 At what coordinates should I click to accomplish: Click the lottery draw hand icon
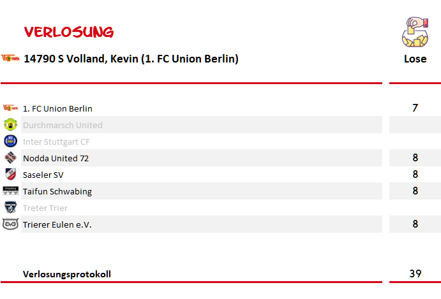(415, 32)
